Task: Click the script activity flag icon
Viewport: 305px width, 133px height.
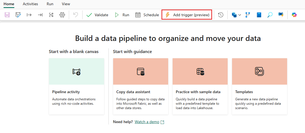Action: click(281, 15)
